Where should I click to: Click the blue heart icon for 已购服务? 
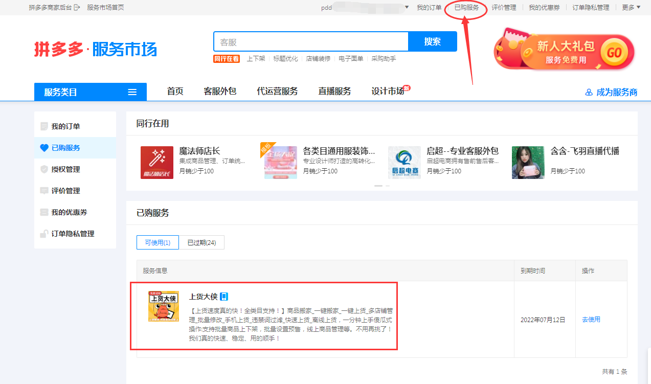pyautogui.click(x=44, y=148)
